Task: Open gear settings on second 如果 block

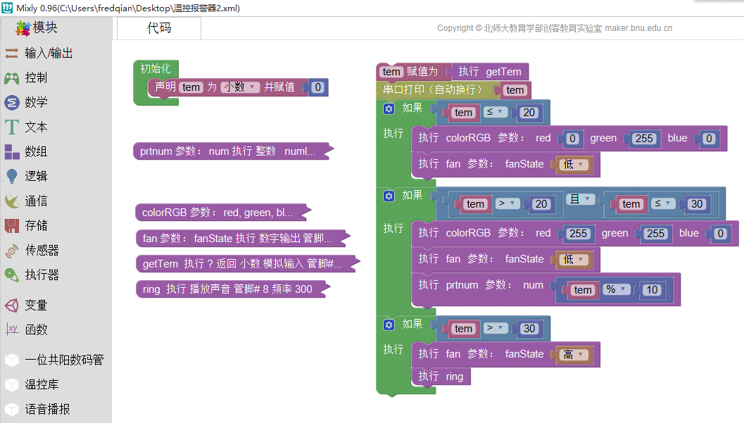Action: tap(389, 196)
